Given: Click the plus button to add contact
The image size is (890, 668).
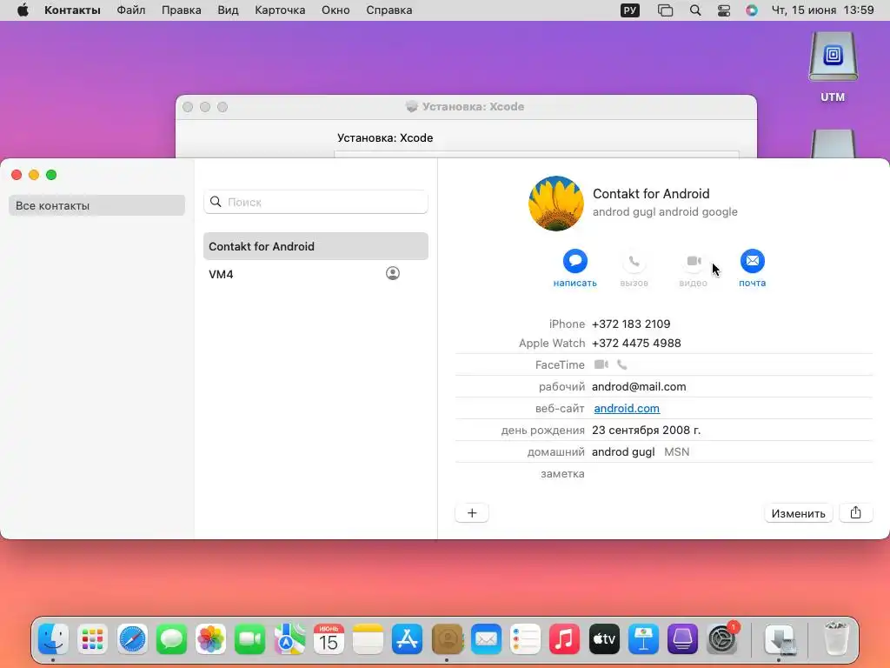Looking at the screenshot, I should [x=472, y=513].
